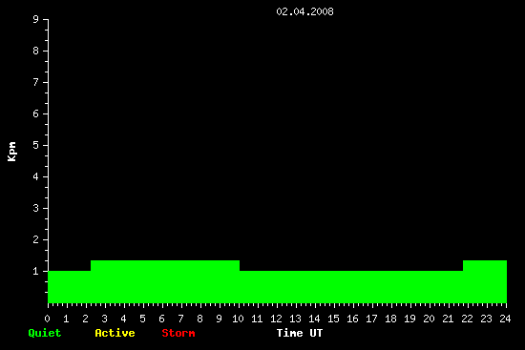Click the Time UT axis label
Image resolution: width=525 pixels, height=350 pixels.
[300, 333]
